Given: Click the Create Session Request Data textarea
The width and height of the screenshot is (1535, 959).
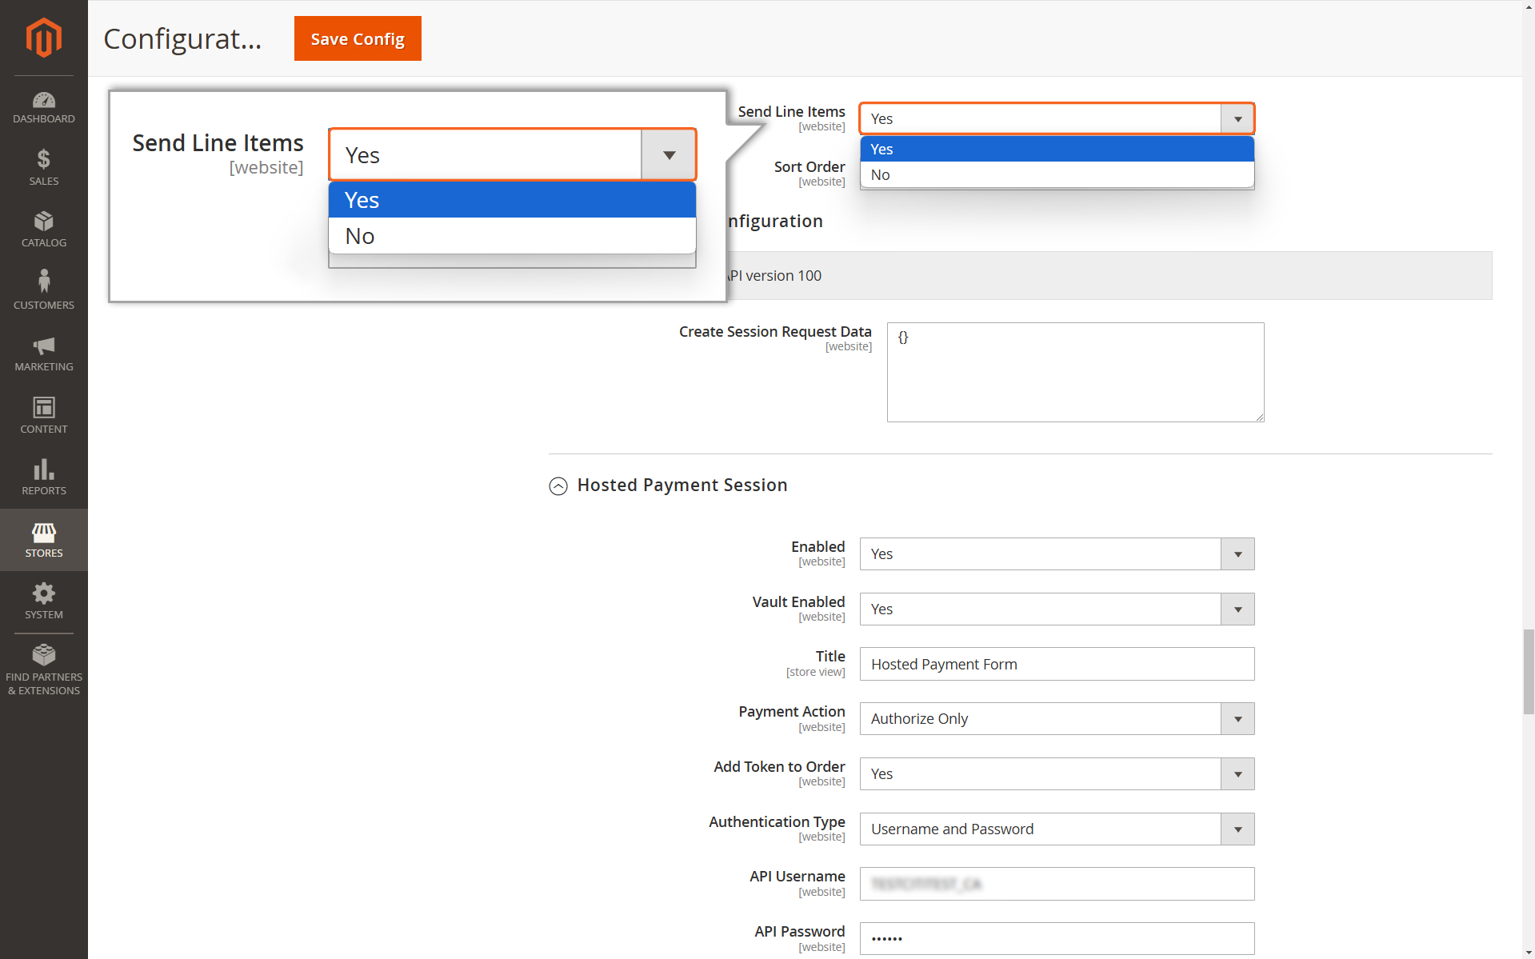Looking at the screenshot, I should click(x=1075, y=372).
